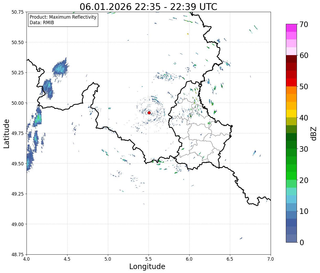Click the longitude tick label 6.0
Screen dimensions: 320x273
pos(189,259)
